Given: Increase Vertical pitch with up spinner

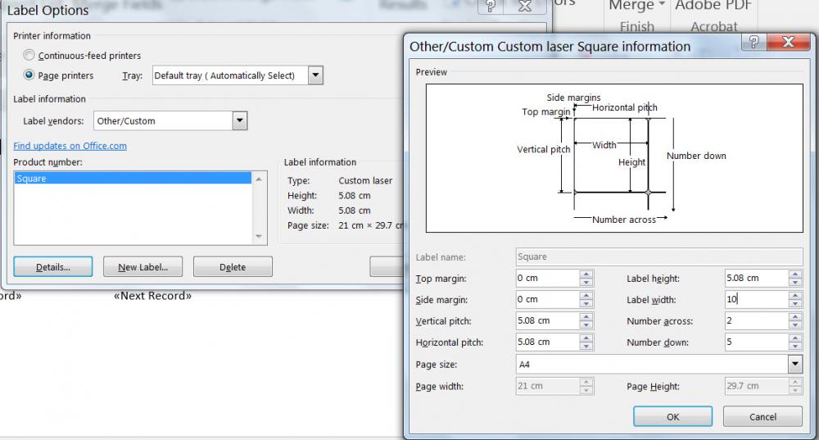Looking at the screenshot, I should pyautogui.click(x=586, y=316).
